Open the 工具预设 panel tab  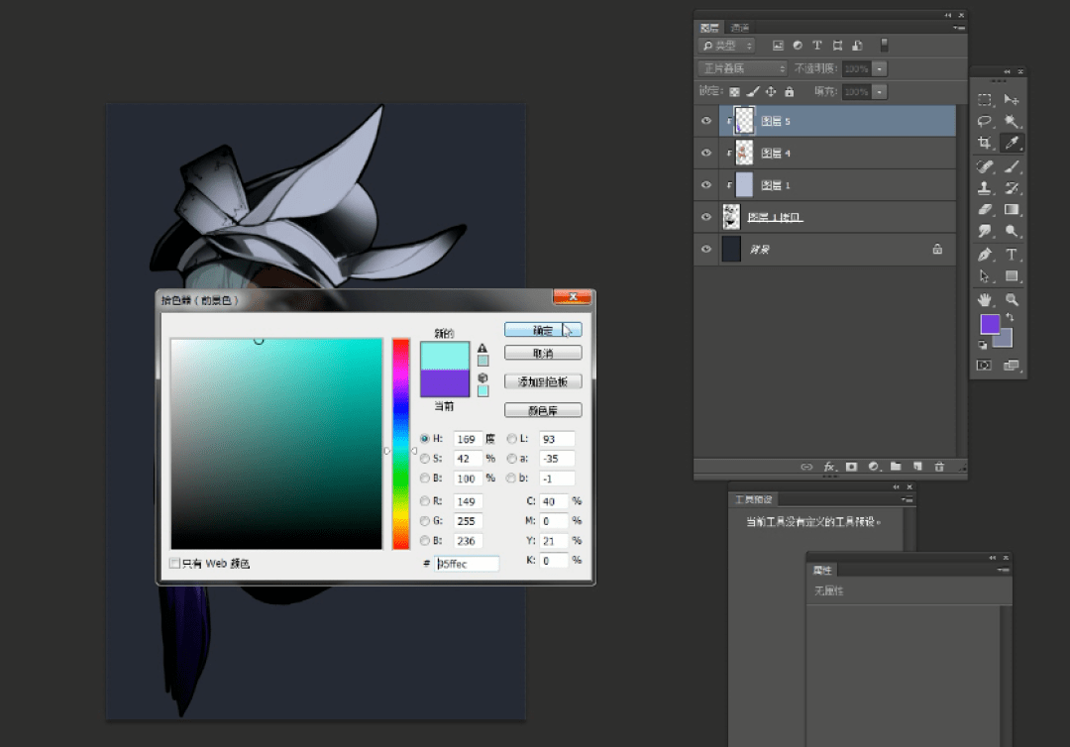click(753, 499)
